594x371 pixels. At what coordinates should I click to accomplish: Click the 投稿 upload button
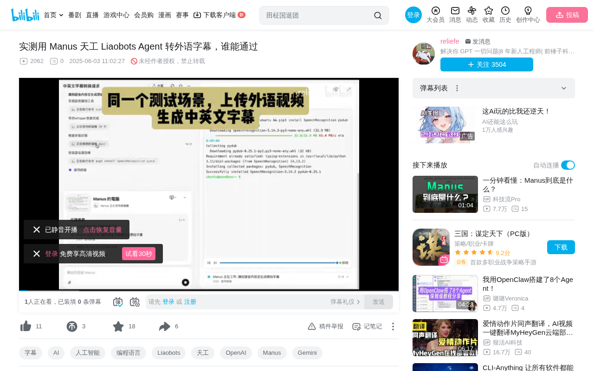tap(567, 15)
